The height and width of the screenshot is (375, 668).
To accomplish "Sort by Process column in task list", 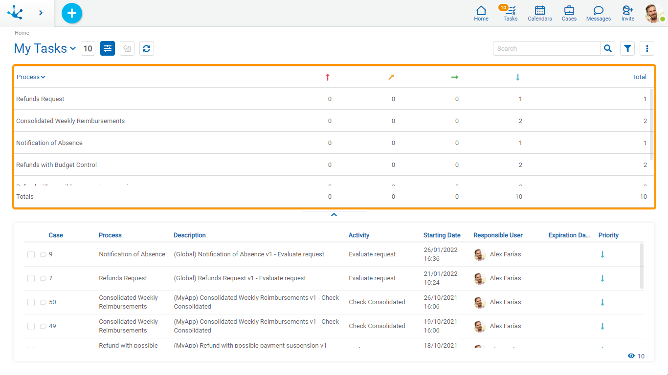I will tap(110, 235).
